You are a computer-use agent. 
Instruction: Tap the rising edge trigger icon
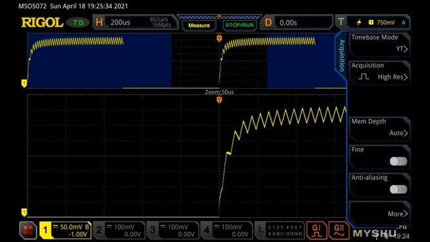coord(359,22)
